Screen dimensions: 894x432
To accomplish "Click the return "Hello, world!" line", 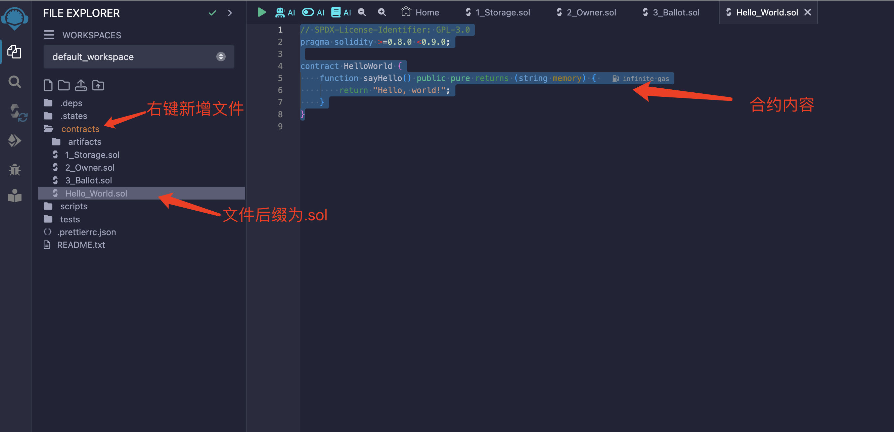I will [394, 90].
